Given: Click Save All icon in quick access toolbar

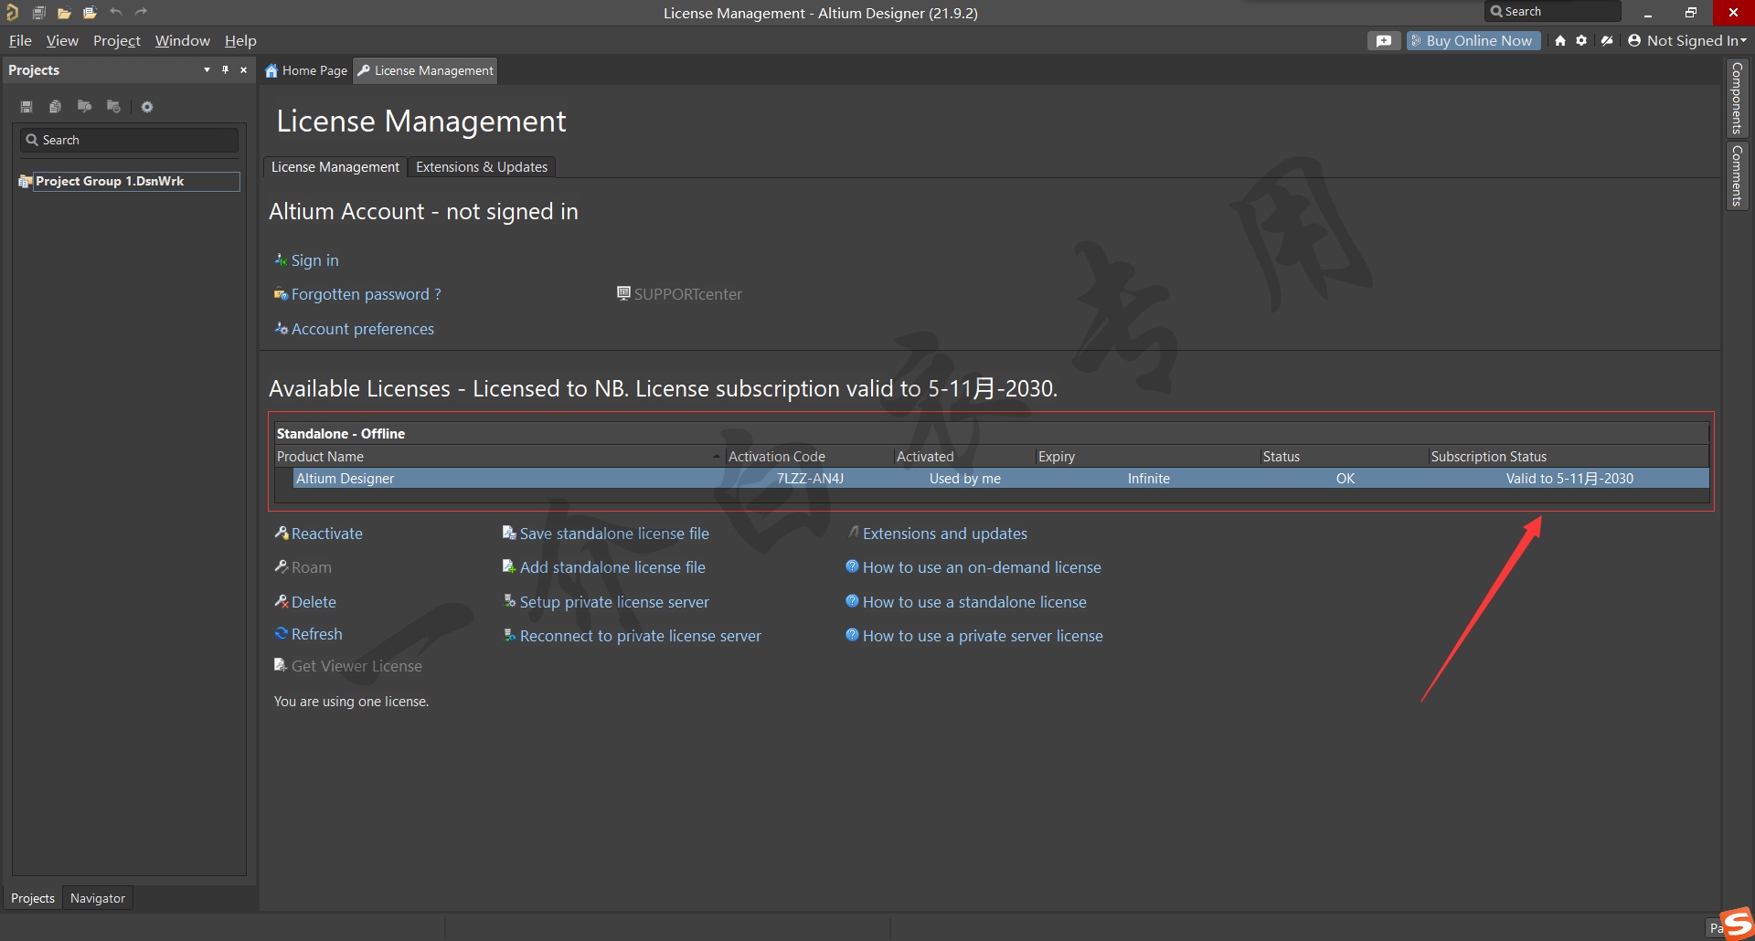Looking at the screenshot, I should coord(38,13).
